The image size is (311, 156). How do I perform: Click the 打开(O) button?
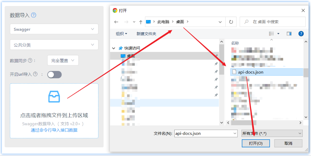coord(256,143)
